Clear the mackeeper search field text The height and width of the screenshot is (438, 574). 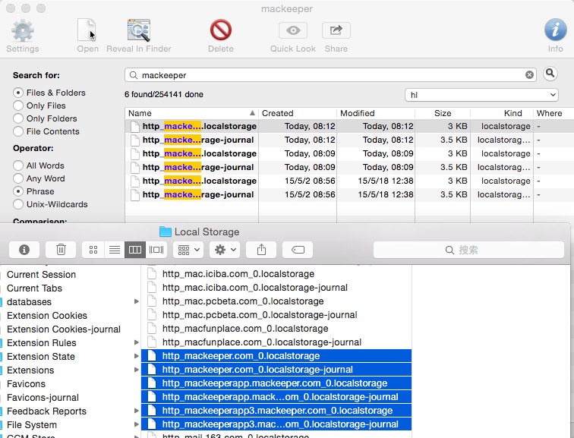tap(529, 75)
